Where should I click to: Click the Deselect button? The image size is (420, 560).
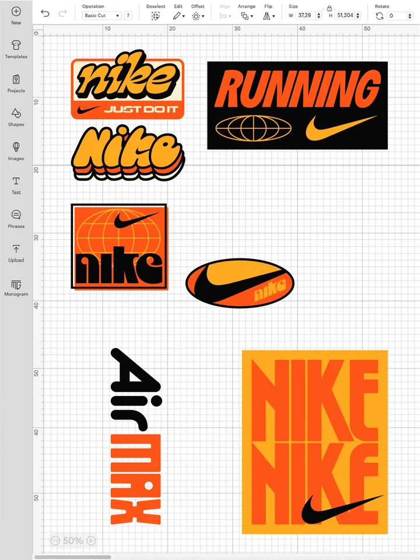coord(155,16)
